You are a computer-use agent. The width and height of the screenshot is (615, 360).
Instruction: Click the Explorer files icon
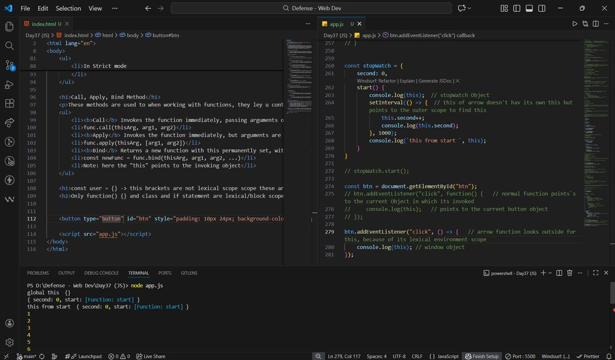click(x=9, y=26)
